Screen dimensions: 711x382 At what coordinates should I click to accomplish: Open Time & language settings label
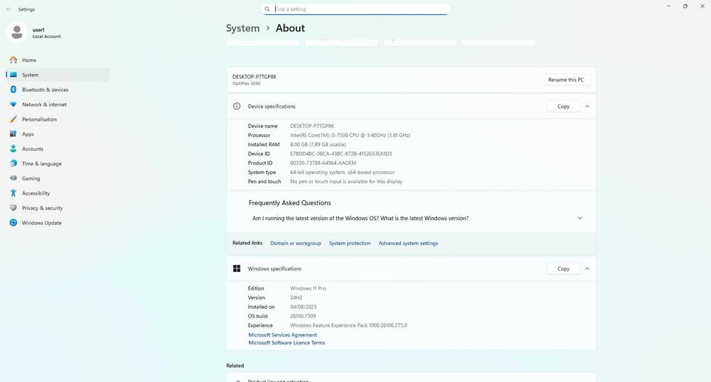[x=42, y=164]
